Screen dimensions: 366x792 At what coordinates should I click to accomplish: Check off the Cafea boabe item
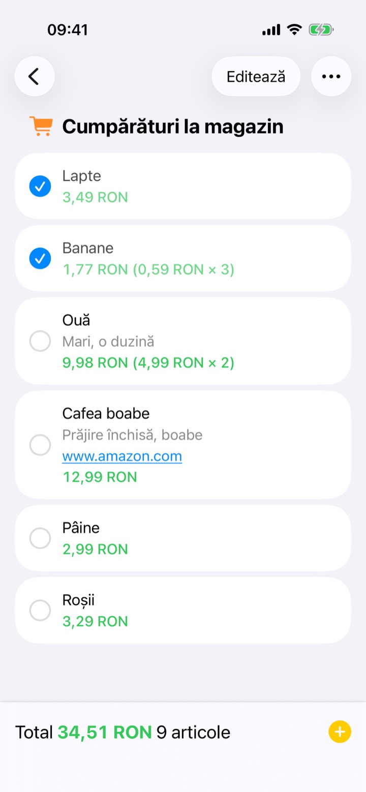coord(40,445)
